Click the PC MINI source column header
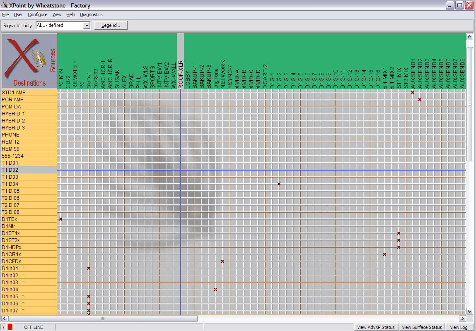Viewport: 476px width, 331px height. pyautogui.click(x=61, y=61)
